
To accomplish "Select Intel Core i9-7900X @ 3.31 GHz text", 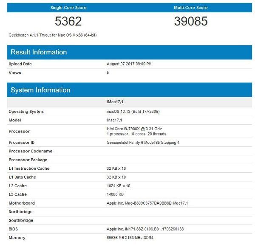I will pyautogui.click(x=134, y=129).
